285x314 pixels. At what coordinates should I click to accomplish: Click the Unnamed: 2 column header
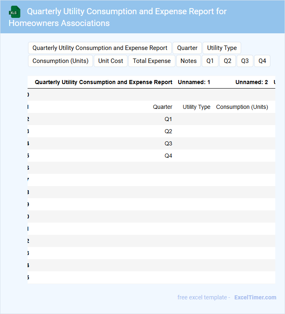(x=251, y=82)
